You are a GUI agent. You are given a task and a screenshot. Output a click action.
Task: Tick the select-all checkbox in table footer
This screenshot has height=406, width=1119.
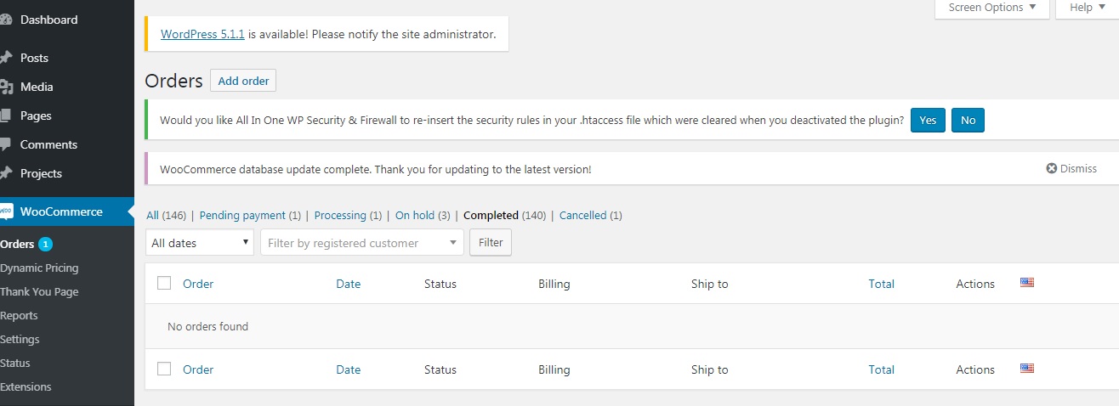164,369
